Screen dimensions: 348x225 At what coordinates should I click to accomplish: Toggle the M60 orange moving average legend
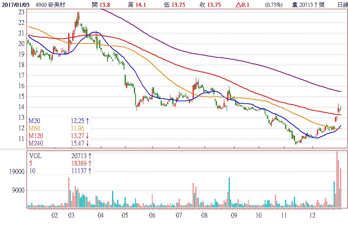34,128
